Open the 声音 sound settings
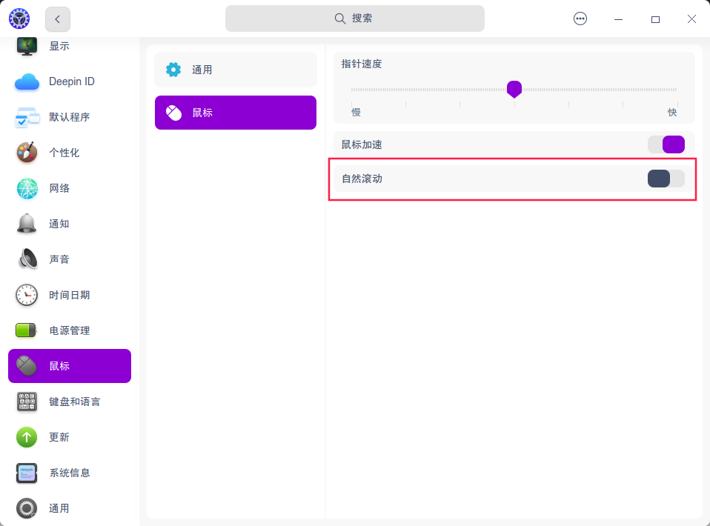This screenshot has width=710, height=526. pyautogui.click(x=69, y=259)
